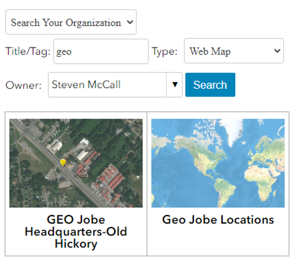Click the Owner dropdown triangle icon
296x267 pixels.
(x=175, y=85)
